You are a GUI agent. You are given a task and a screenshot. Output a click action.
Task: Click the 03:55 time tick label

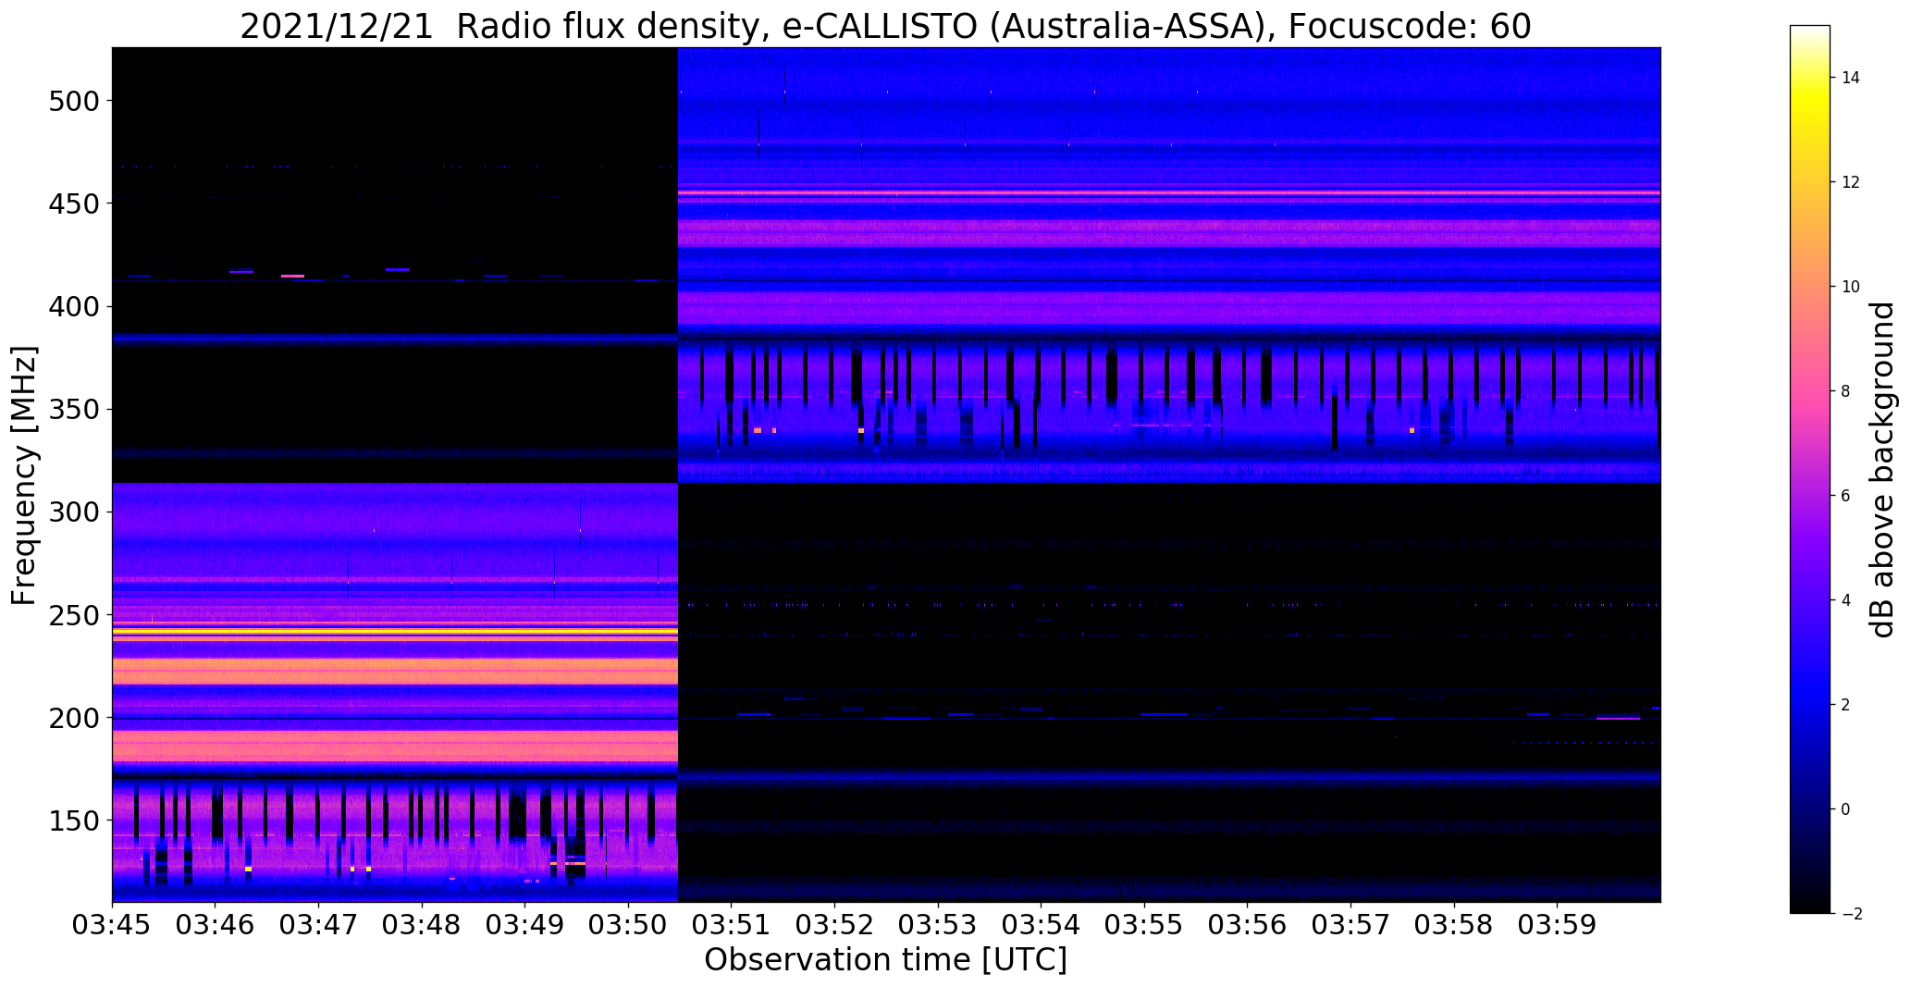pos(1144,925)
